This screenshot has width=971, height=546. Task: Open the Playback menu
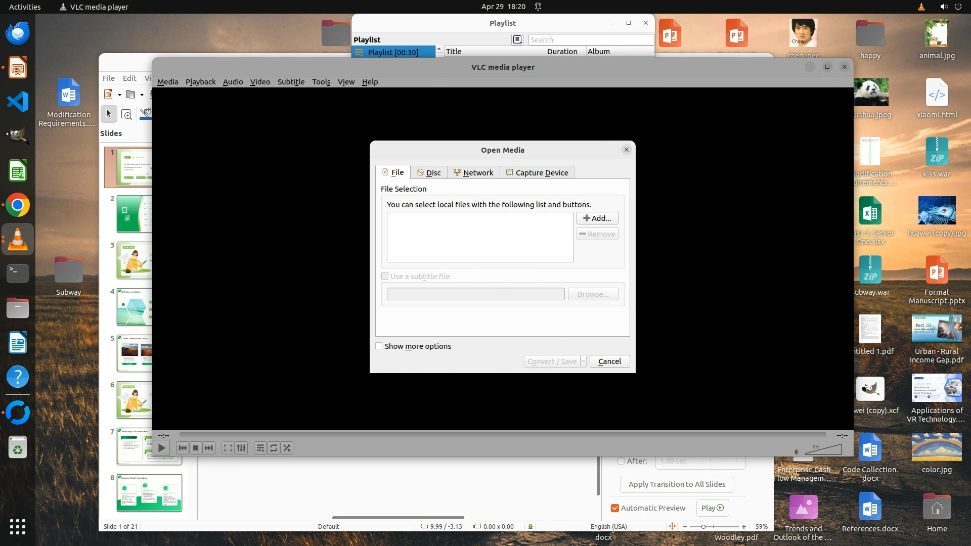tap(200, 82)
